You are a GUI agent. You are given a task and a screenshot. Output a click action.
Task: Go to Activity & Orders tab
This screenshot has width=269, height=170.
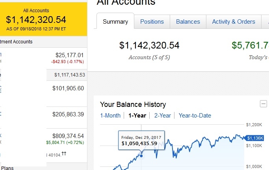click(x=234, y=22)
